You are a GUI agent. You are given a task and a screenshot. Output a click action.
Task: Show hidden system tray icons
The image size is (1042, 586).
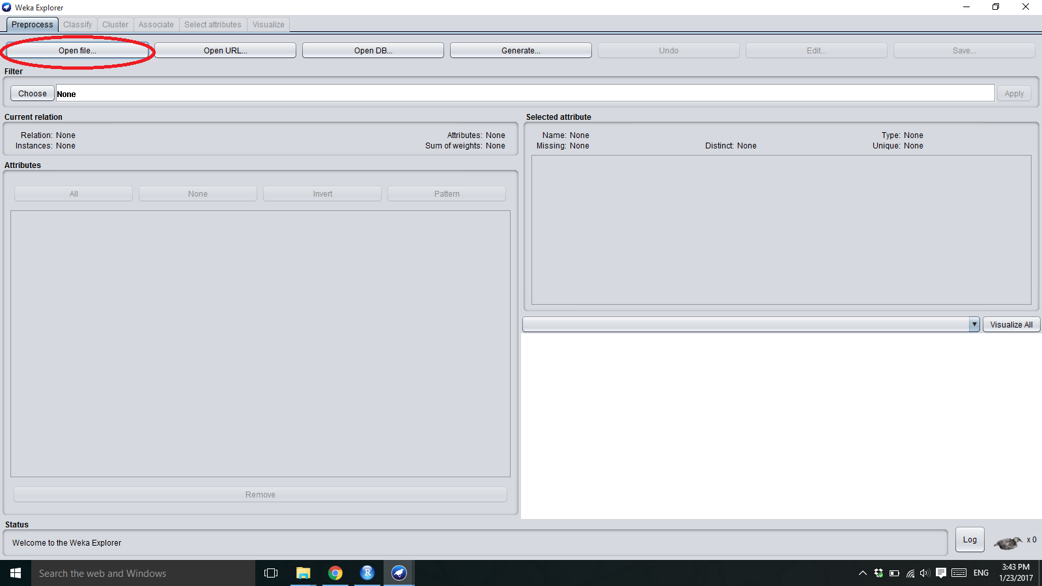coord(862,573)
